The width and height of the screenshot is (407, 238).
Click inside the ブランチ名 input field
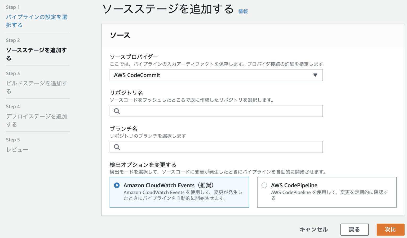tap(216, 147)
